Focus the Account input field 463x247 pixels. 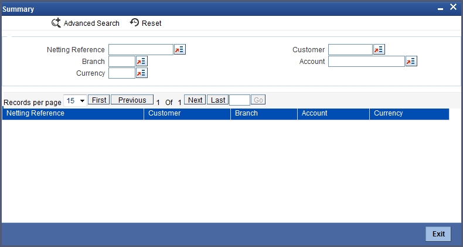click(366, 62)
